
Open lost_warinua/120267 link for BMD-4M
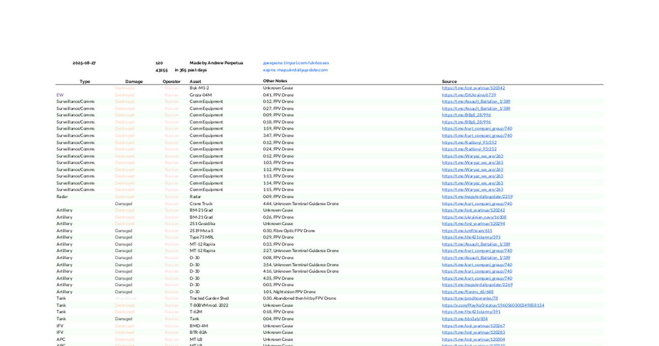pyautogui.click(x=473, y=326)
